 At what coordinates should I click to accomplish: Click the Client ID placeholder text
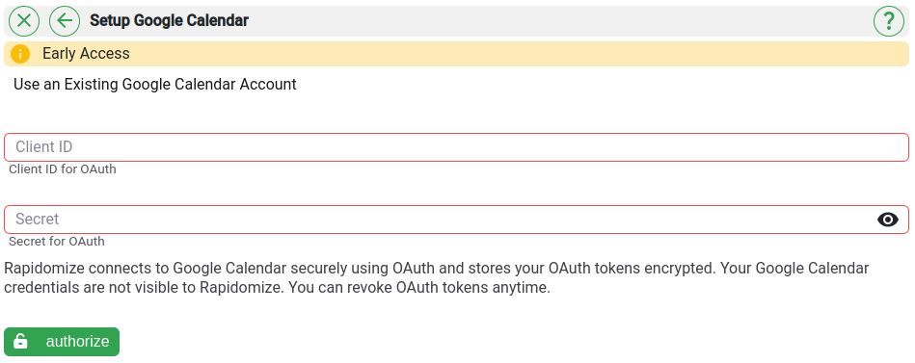[43, 146]
